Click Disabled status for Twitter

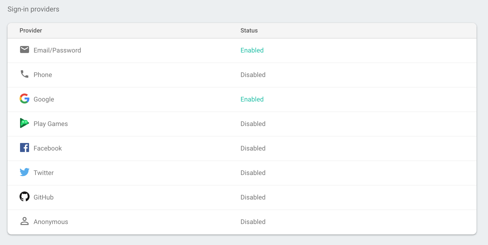coord(253,173)
